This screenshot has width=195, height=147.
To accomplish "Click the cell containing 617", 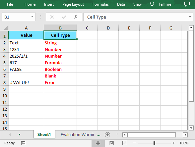I will (26, 63).
